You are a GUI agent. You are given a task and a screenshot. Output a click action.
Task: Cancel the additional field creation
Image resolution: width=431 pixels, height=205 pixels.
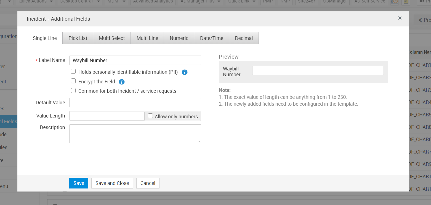tap(148, 183)
